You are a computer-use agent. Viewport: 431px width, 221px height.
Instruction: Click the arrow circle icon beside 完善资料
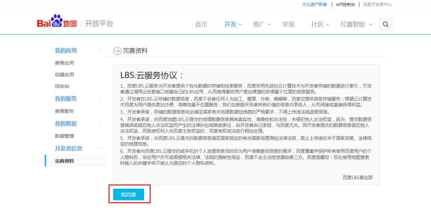[x=117, y=51]
